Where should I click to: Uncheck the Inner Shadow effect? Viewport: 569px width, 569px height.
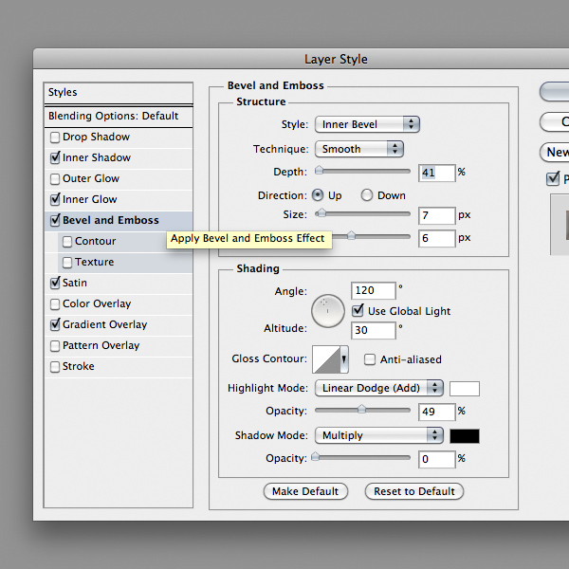pyautogui.click(x=55, y=158)
